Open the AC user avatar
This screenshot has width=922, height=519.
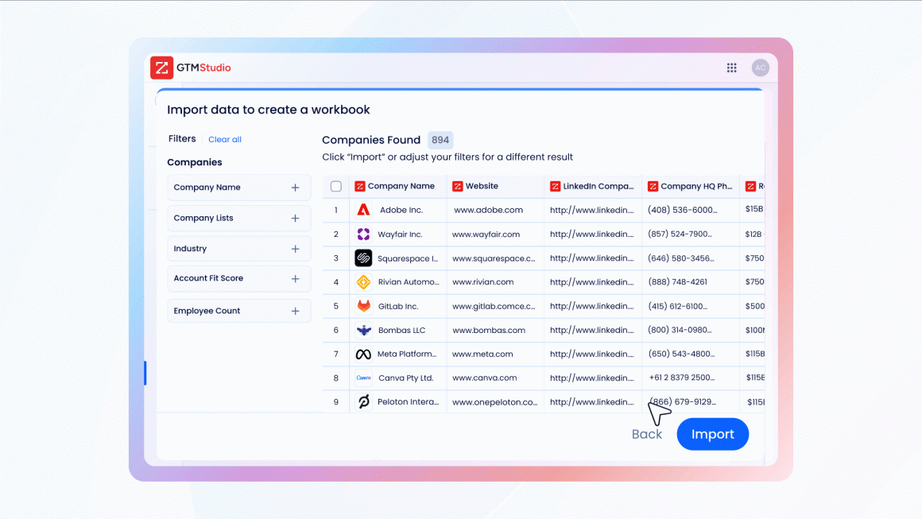[x=760, y=68]
